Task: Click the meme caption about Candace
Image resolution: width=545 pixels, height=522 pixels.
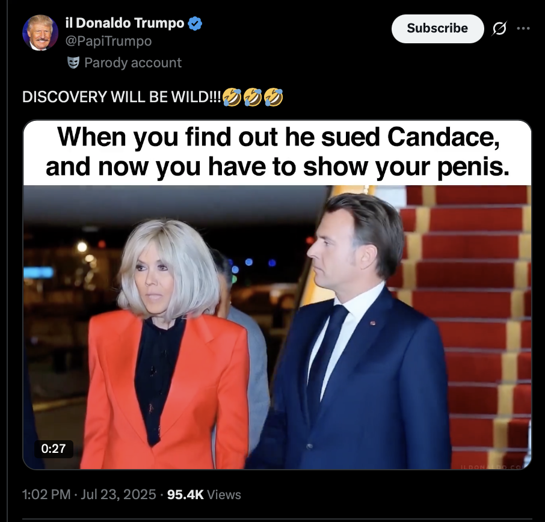Action: tap(277, 152)
